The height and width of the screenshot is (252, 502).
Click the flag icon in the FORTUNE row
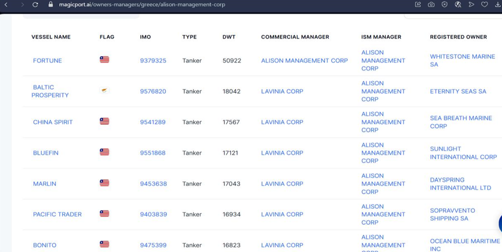pyautogui.click(x=105, y=59)
